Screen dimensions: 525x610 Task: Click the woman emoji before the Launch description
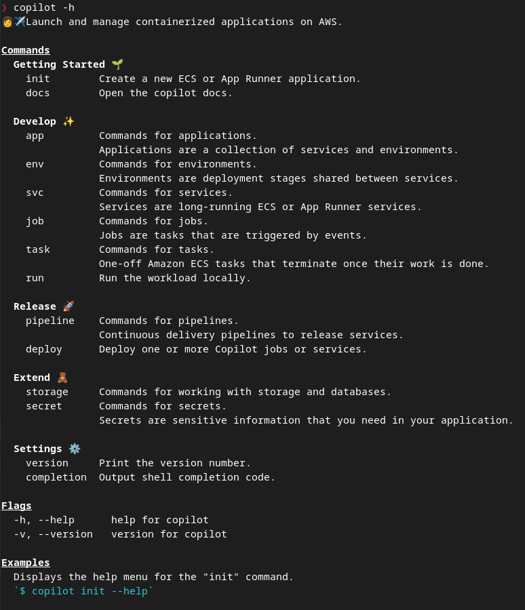(7, 22)
